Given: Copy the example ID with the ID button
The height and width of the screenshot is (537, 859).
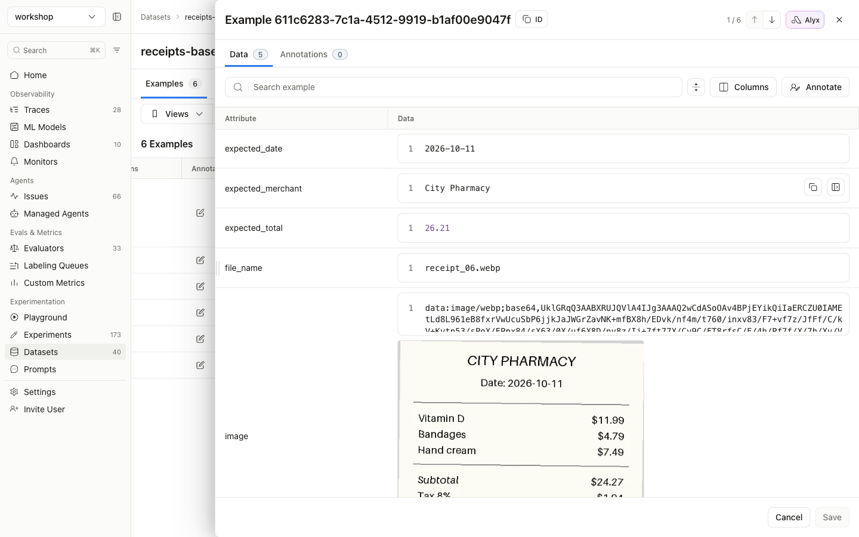Looking at the screenshot, I should coord(532,19).
